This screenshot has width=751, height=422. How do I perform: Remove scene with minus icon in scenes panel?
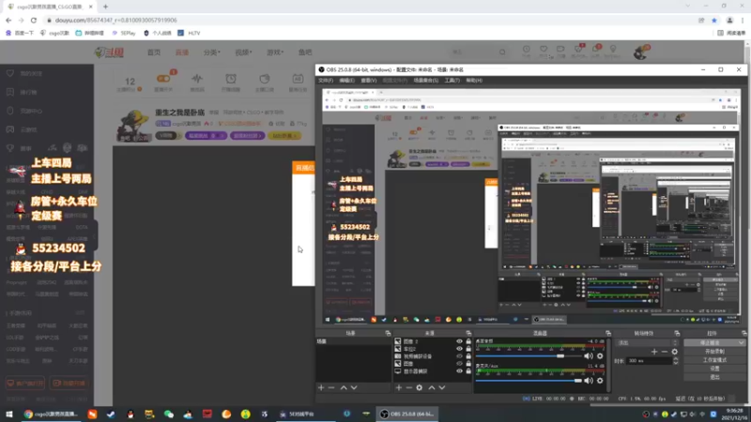click(331, 387)
